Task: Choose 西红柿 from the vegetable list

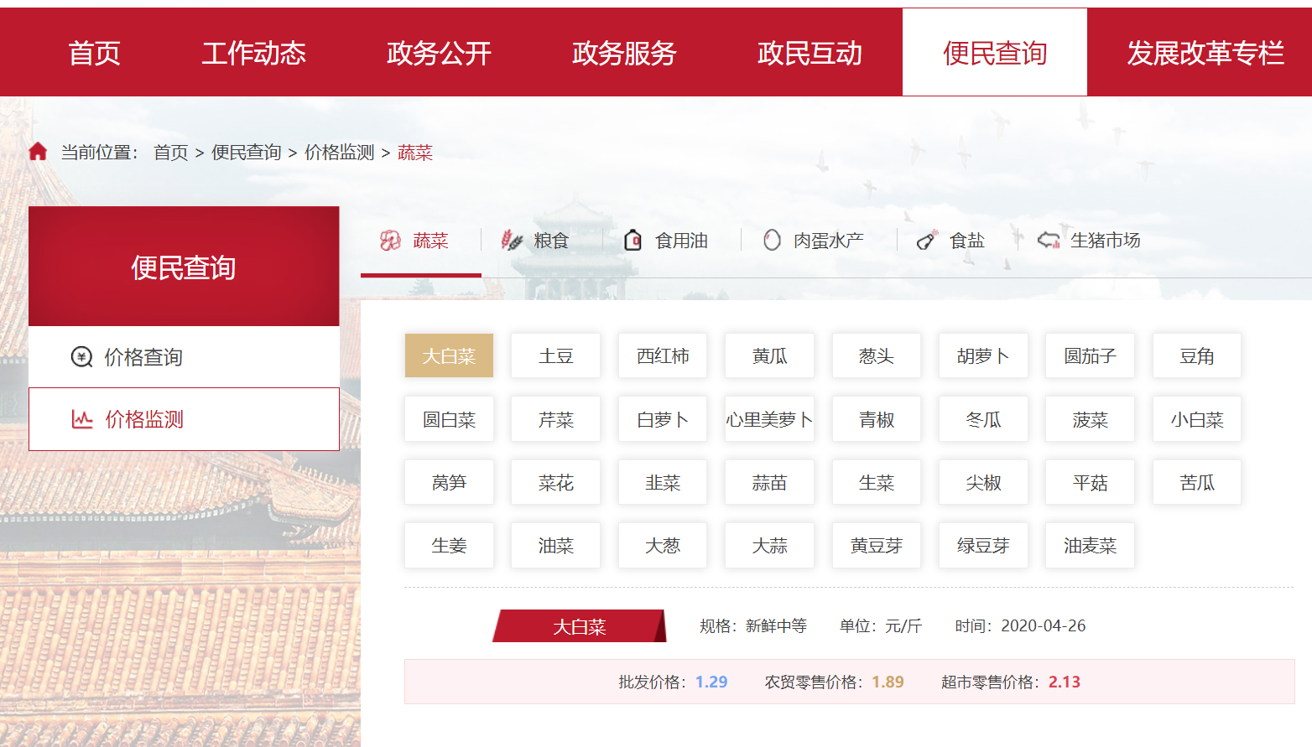Action: pos(663,356)
